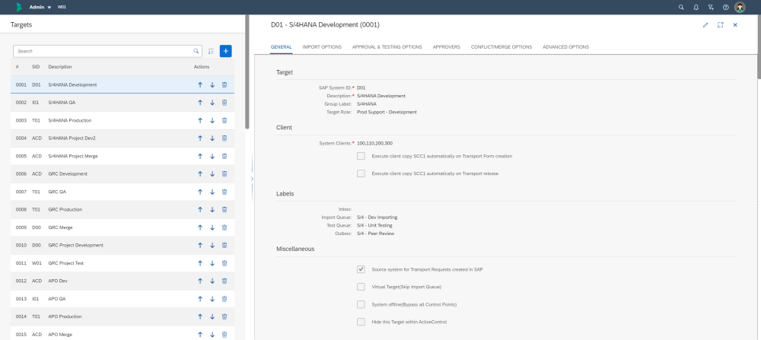Click the application logo in top bar
This screenshot has width=761, height=340.
pos(19,8)
